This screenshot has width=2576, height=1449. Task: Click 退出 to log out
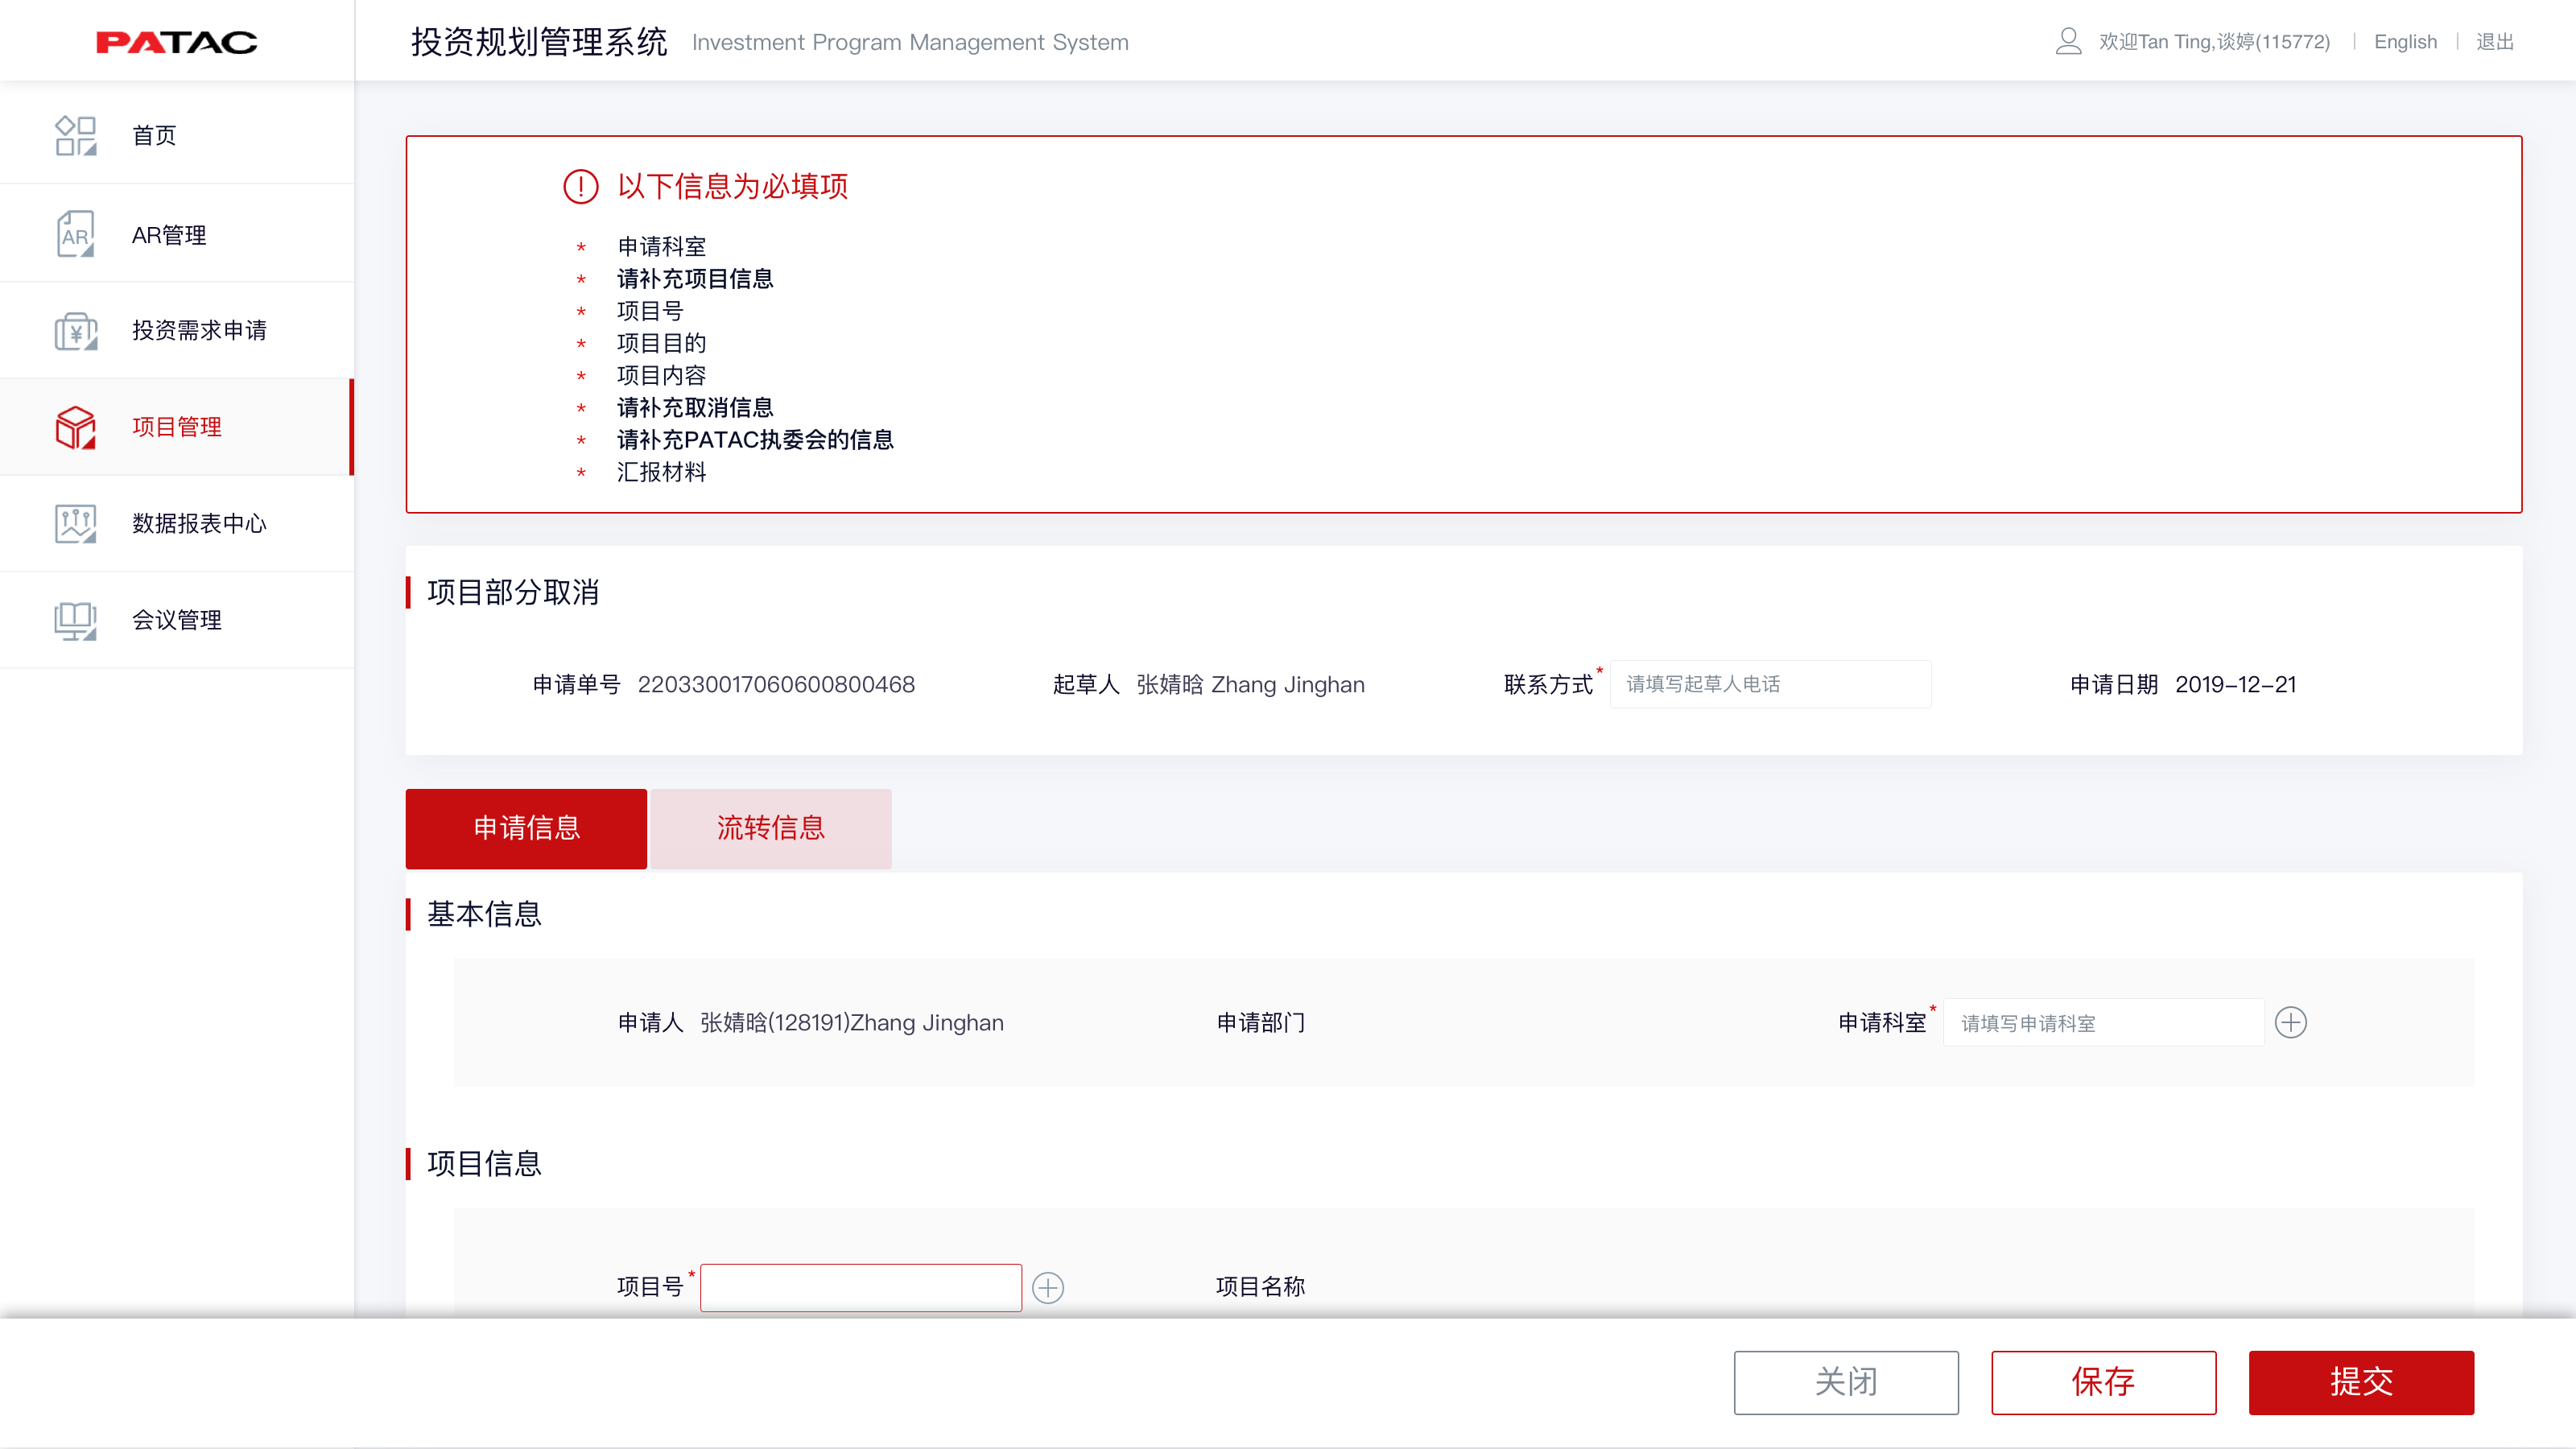click(x=2496, y=41)
